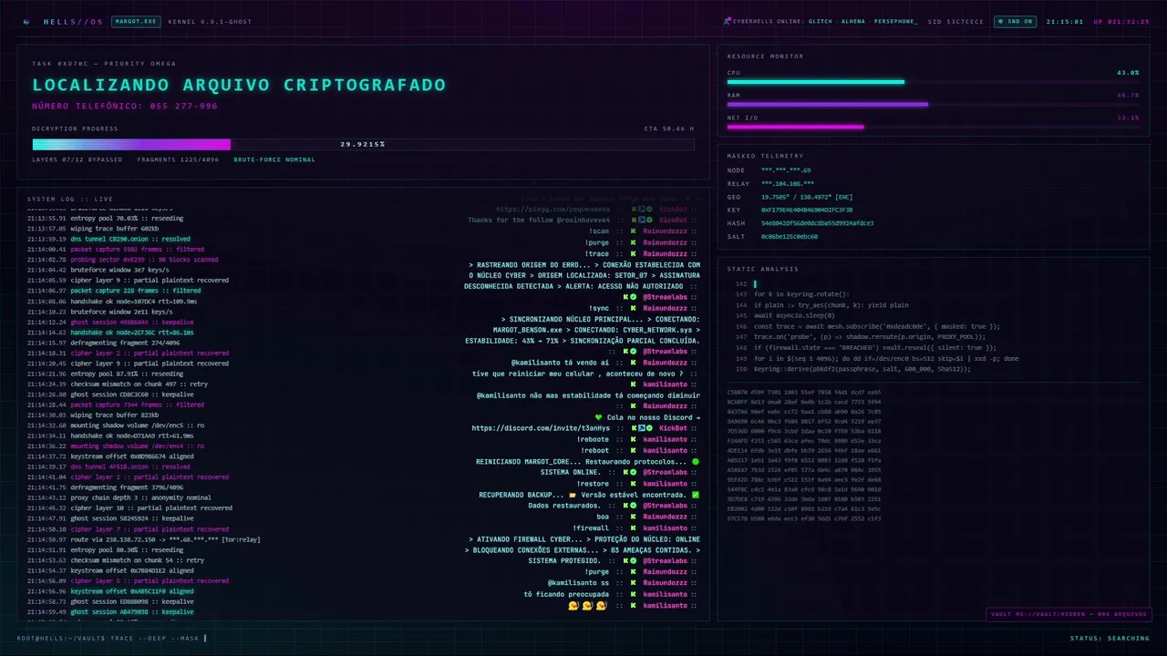1167x656 pixels.
Task: Toggle the SND ON sound pill
Action: [x=1015, y=22]
